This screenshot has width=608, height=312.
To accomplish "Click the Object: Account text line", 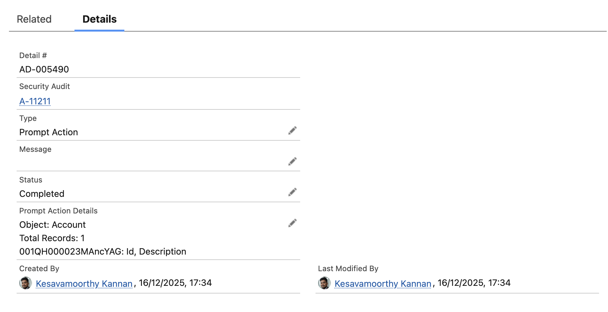I will pyautogui.click(x=52, y=225).
